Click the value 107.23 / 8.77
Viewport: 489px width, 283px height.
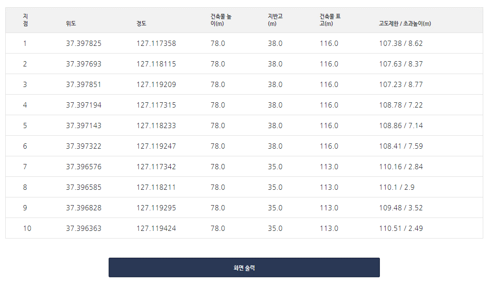(401, 85)
